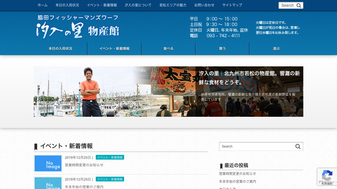Click the hero headline 汐入の里｜北九州市若松の物産館
Screen dimensions: 337x189
249,78
